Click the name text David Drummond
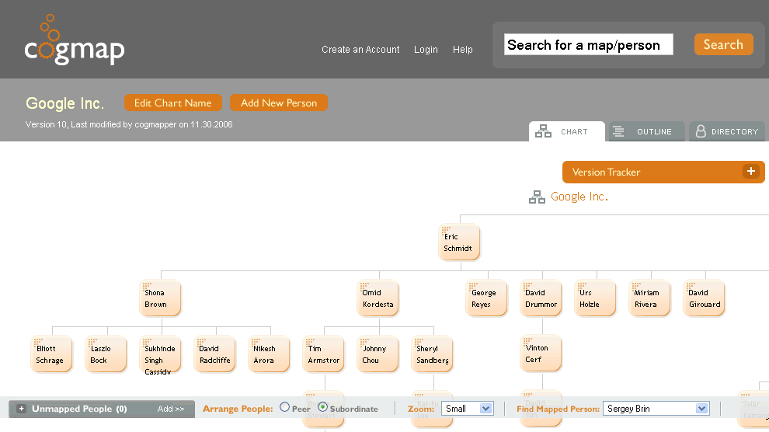 click(541, 298)
